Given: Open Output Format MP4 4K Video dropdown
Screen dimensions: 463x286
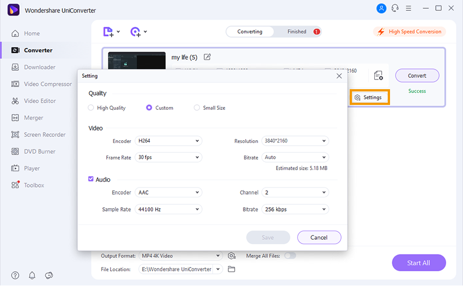Looking at the screenshot, I should click(x=180, y=256).
